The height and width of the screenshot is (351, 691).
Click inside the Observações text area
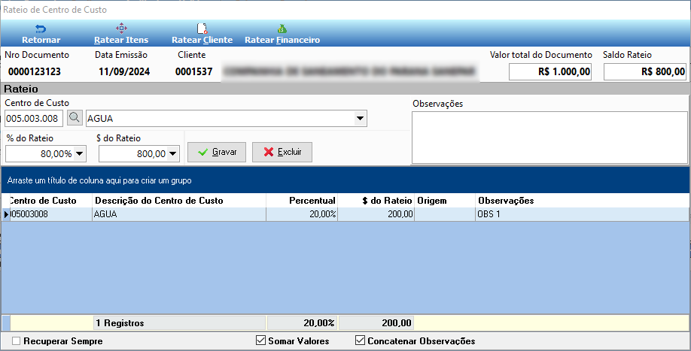(549, 138)
